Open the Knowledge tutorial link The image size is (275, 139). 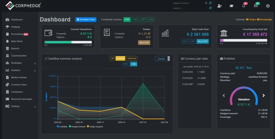tap(265, 20)
